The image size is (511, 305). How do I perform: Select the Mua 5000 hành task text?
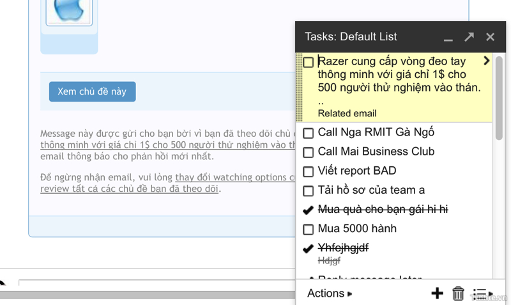(357, 228)
